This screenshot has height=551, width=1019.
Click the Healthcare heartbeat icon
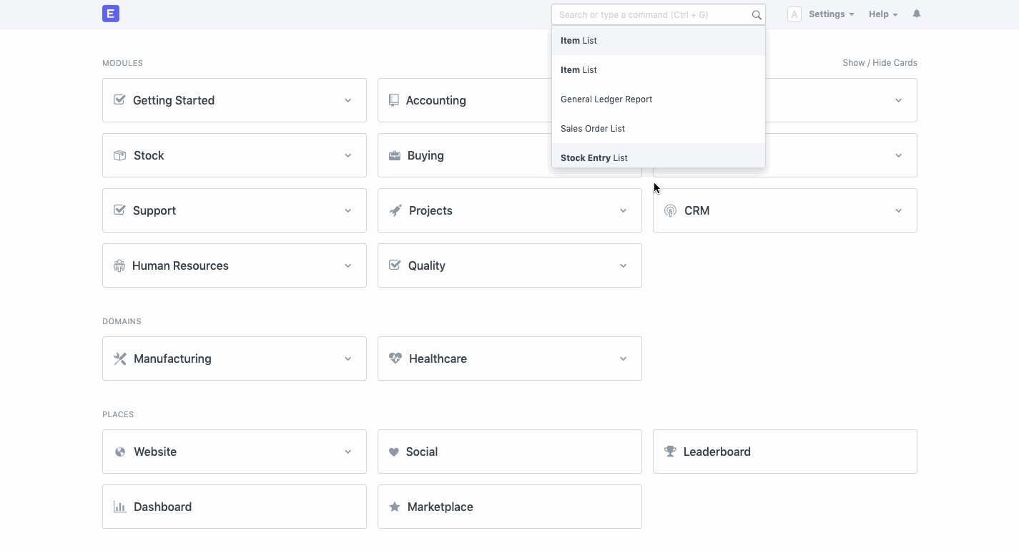[x=395, y=359]
